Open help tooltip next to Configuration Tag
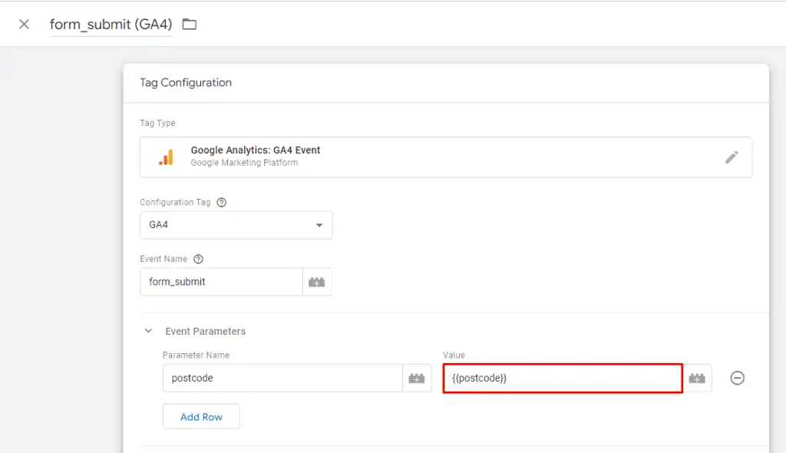The image size is (786, 453). [x=221, y=202]
